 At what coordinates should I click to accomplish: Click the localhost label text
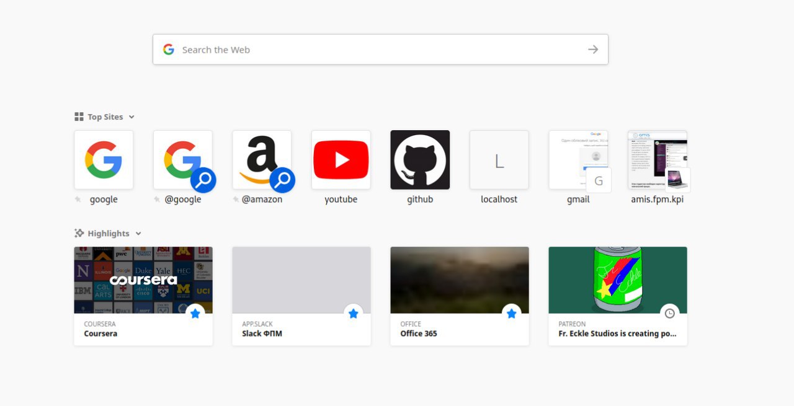pos(499,200)
